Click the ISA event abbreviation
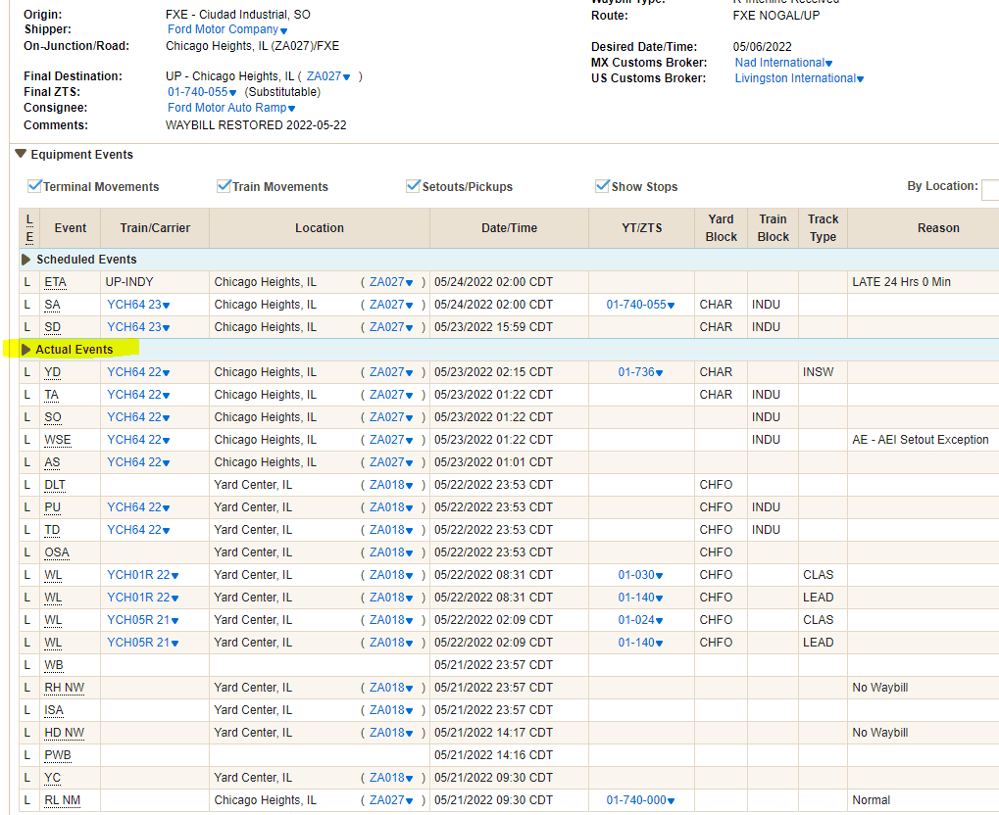The width and height of the screenshot is (999, 815). tap(54, 710)
